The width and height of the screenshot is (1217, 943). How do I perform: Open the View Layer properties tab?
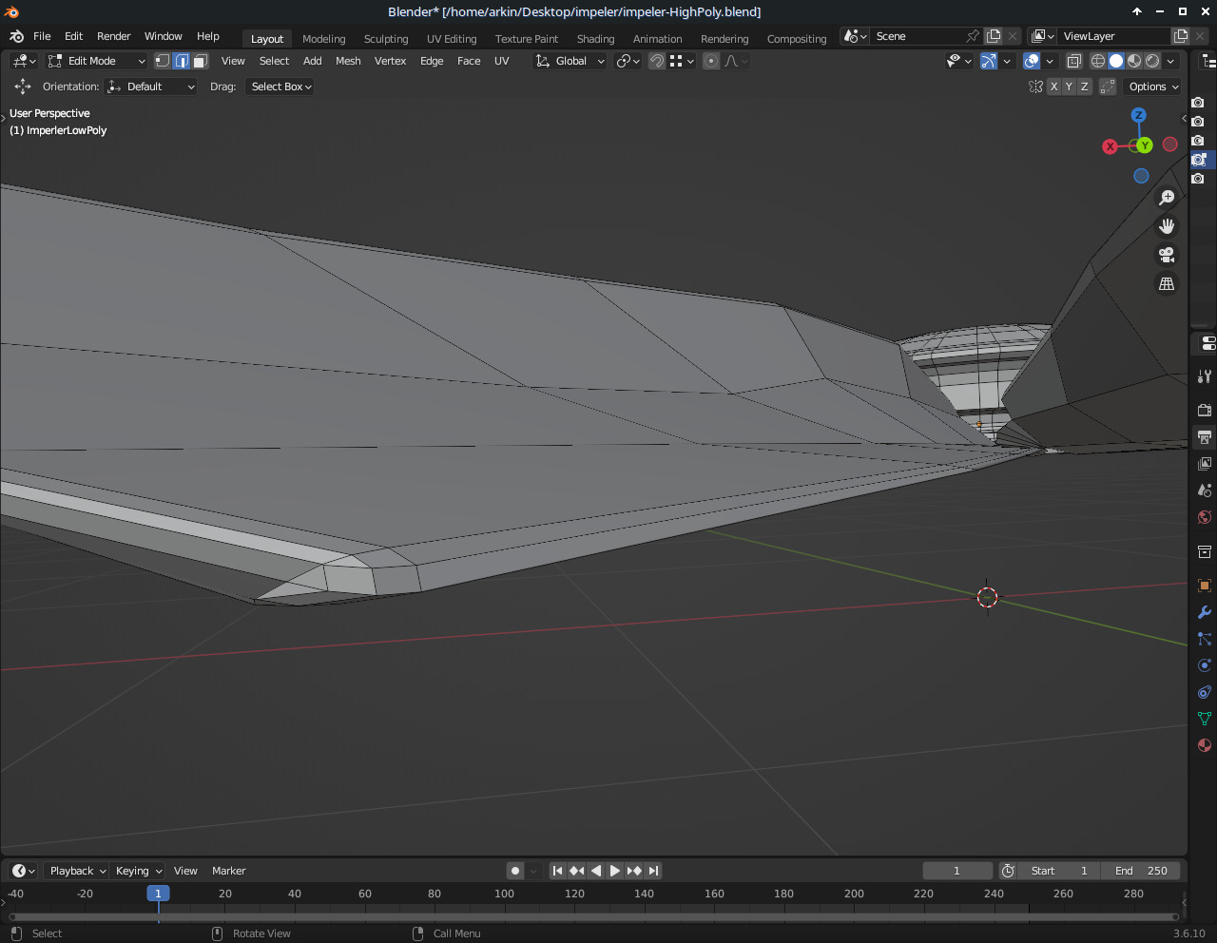[x=1205, y=464]
